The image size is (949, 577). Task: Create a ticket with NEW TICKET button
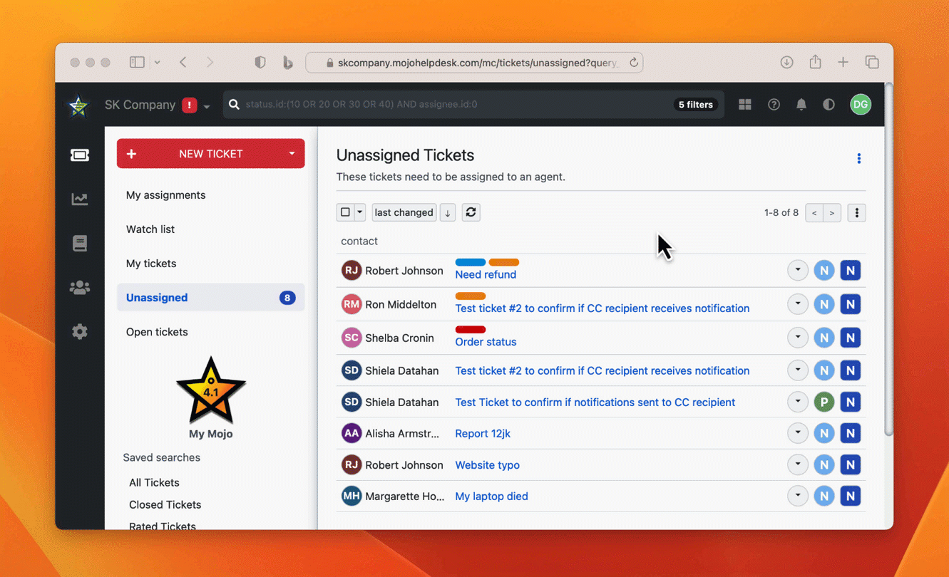[211, 154]
